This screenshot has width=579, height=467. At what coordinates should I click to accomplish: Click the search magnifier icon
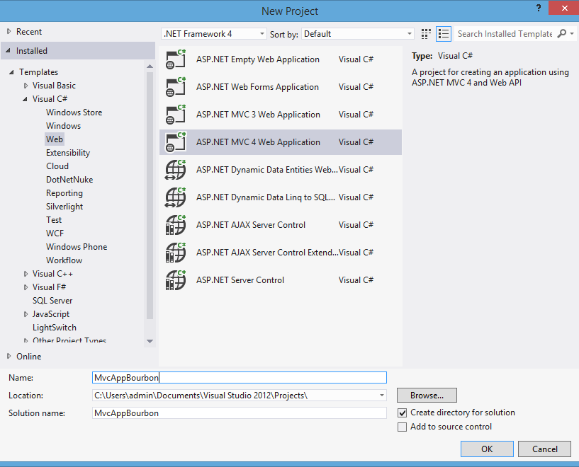coord(562,33)
